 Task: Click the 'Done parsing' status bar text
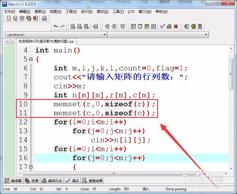coord(176,189)
